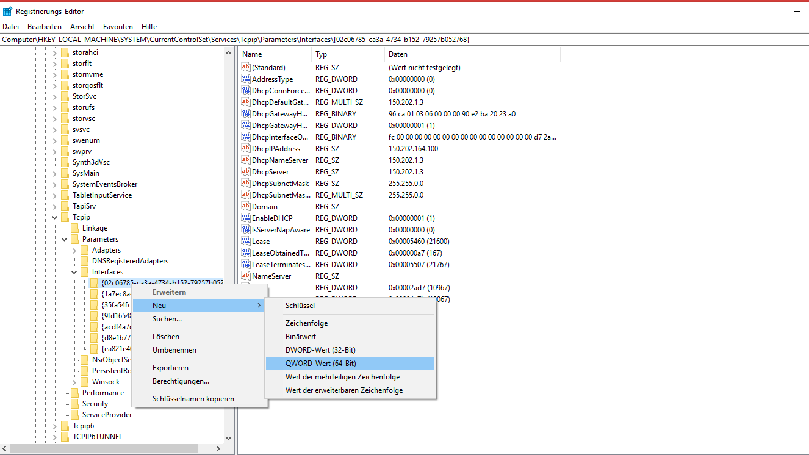Expand the Adapters key arrow
The height and width of the screenshot is (455, 809).
74,250
